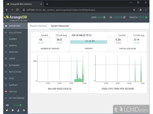Switch to Request Statistics tab

[x=38, y=26]
